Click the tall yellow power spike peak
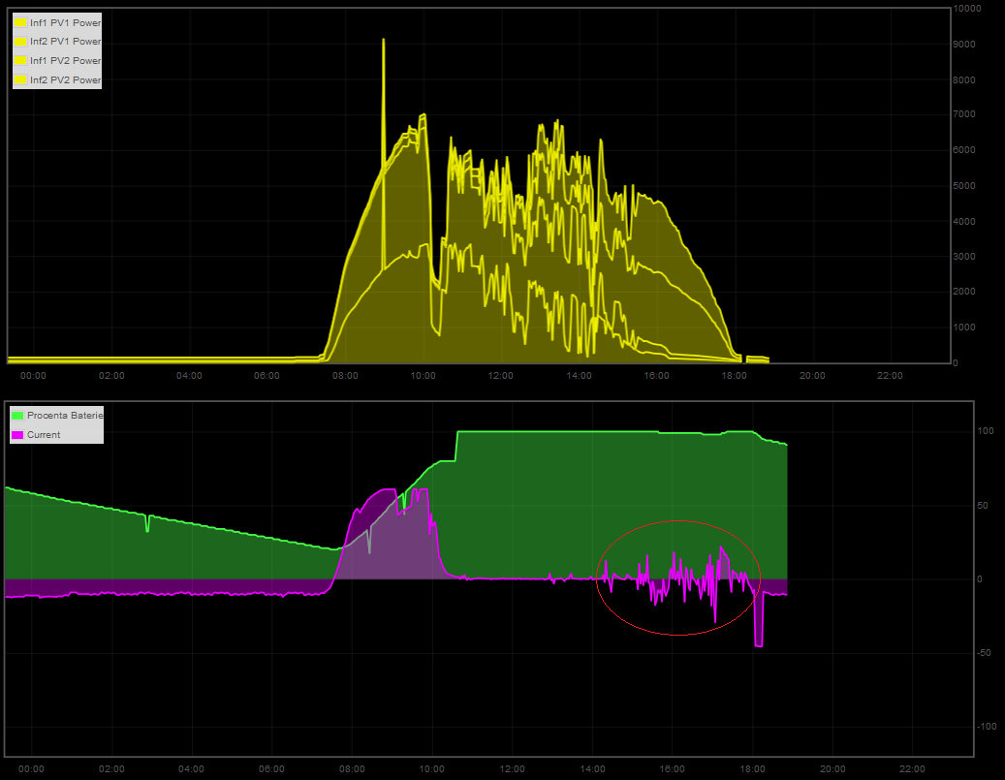 click(384, 42)
